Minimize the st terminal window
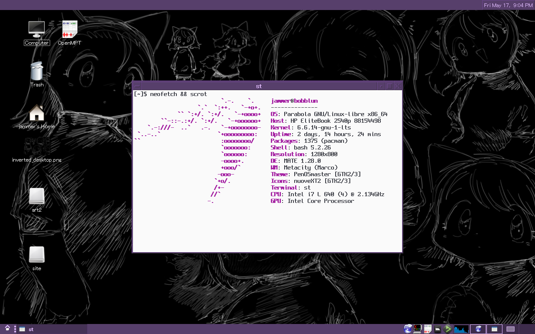The height and width of the screenshot is (334, 535). (x=381, y=86)
